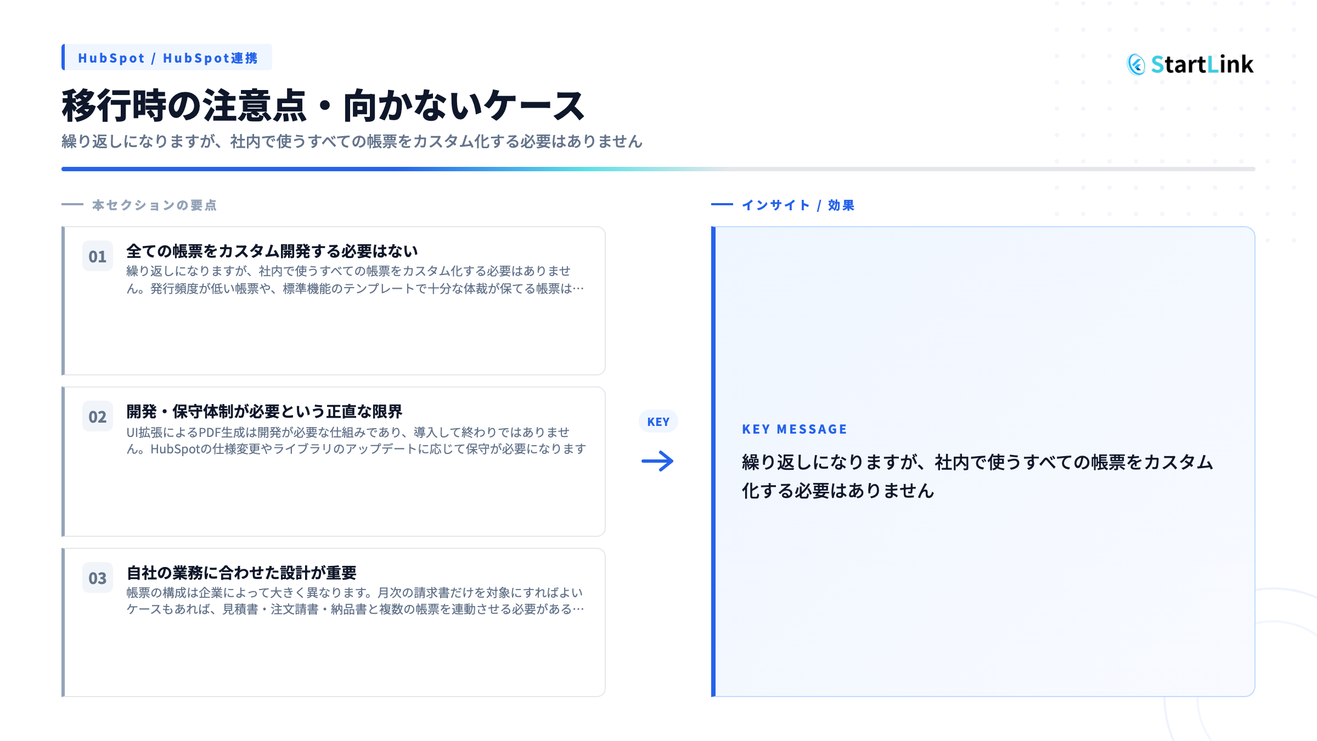Click description starting 'UI拡張によるPDF生成'
This screenshot has width=1317, height=741.
[x=356, y=441]
